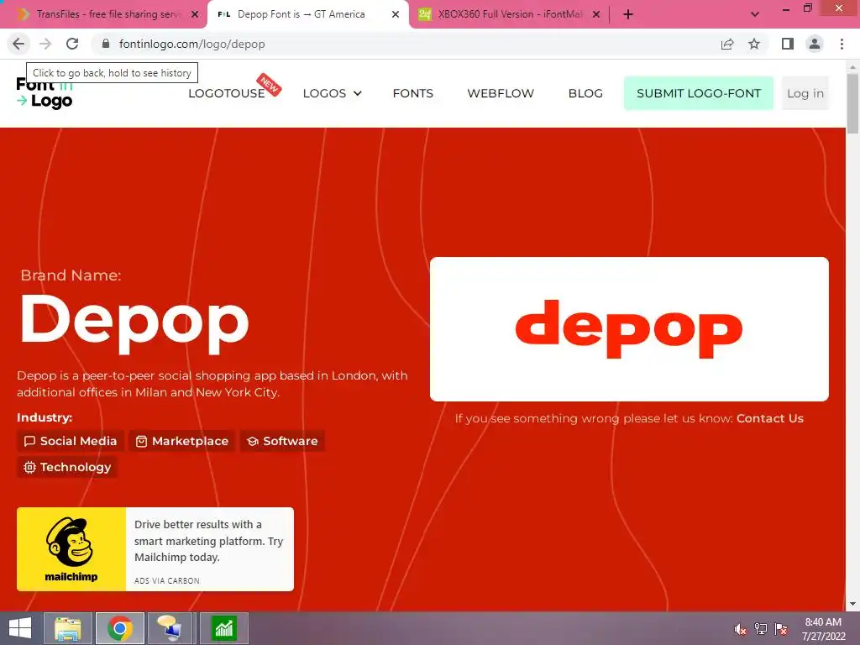Viewport: 860px width, 645px height.
Task: Click the padlock site info icon
Action: click(x=106, y=44)
